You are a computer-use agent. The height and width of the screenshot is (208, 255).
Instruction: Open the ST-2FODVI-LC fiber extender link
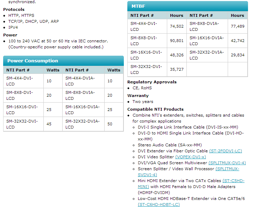click(225, 151)
